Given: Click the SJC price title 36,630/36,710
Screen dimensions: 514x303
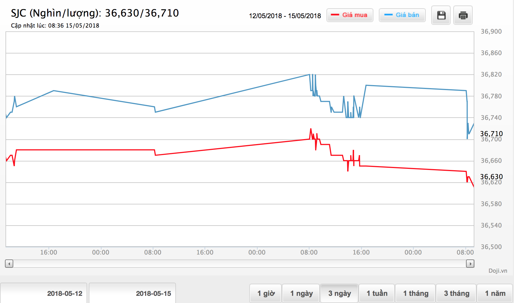Looking at the screenshot, I should coord(95,13).
